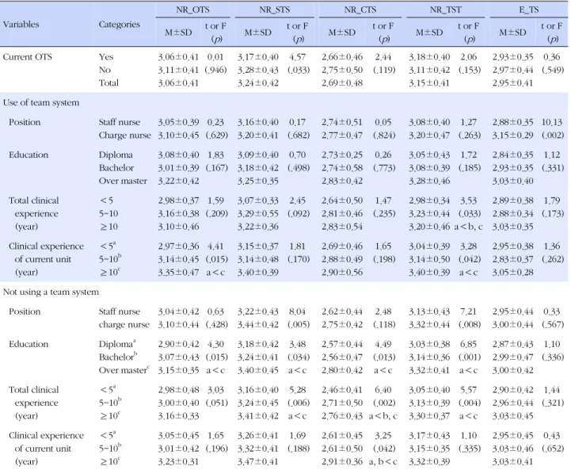
Task: Click the p-value (.946)
Action: [216, 70]
